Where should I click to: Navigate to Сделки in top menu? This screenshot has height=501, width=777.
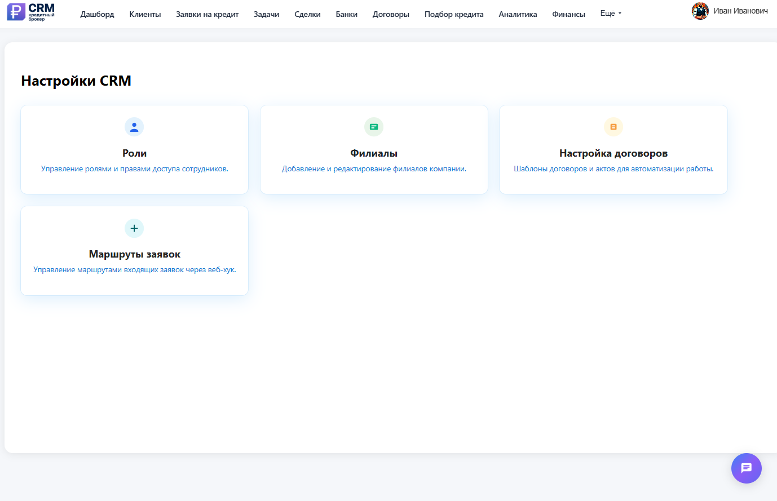(x=307, y=14)
